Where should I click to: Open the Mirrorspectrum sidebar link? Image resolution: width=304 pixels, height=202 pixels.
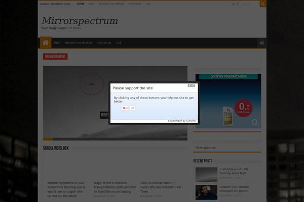click(206, 147)
